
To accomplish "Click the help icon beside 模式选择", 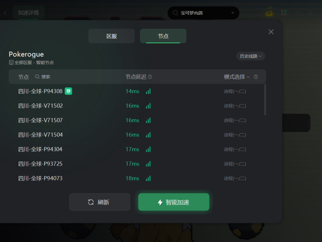I will (256, 77).
